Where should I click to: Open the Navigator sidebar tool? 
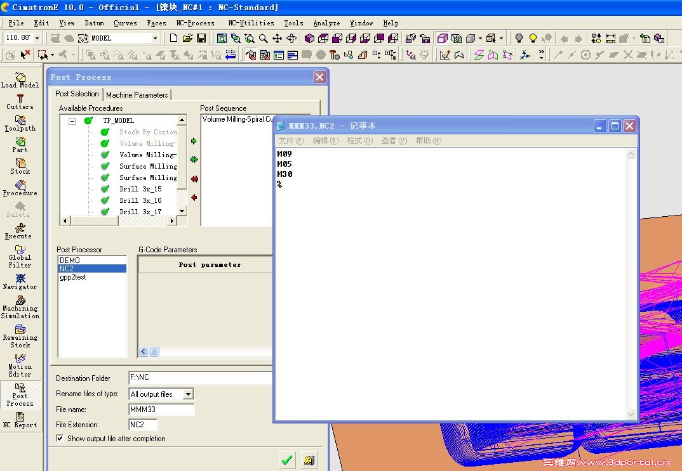(20, 281)
